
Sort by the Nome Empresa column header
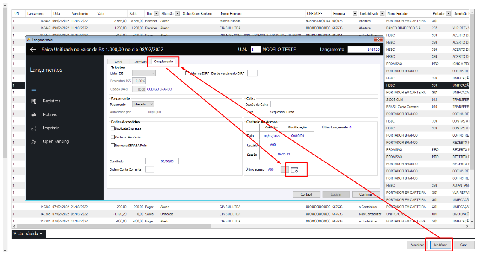[231, 13]
